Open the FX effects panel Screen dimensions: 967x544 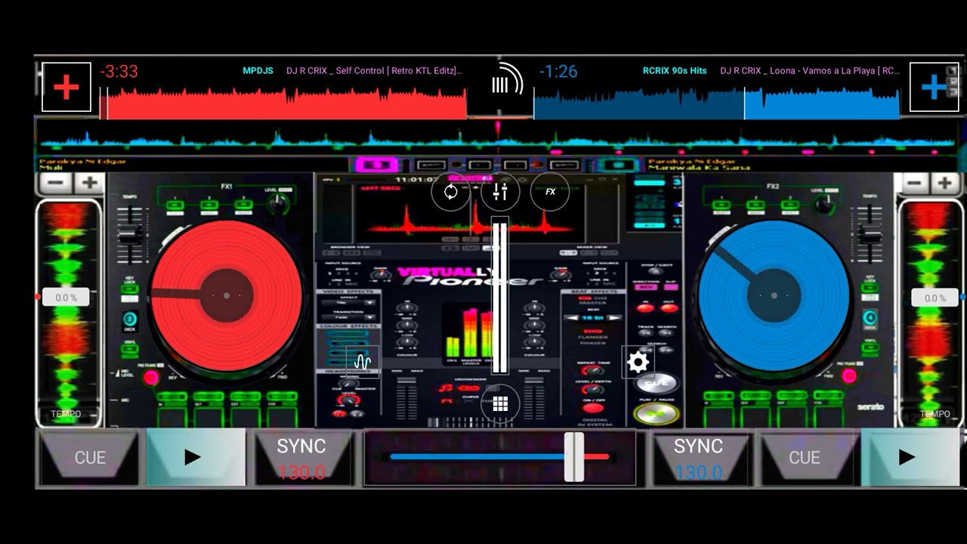(x=550, y=192)
